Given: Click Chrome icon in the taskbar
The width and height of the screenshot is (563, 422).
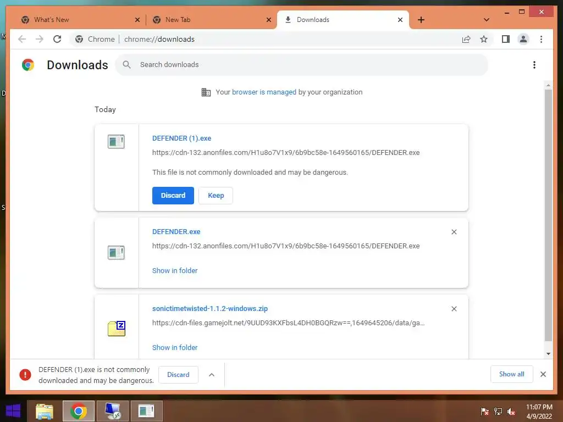Looking at the screenshot, I should tap(78, 411).
